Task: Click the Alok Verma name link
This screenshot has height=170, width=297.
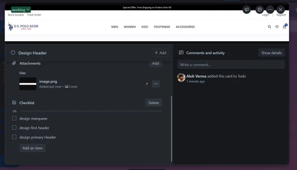Action: 196,76
